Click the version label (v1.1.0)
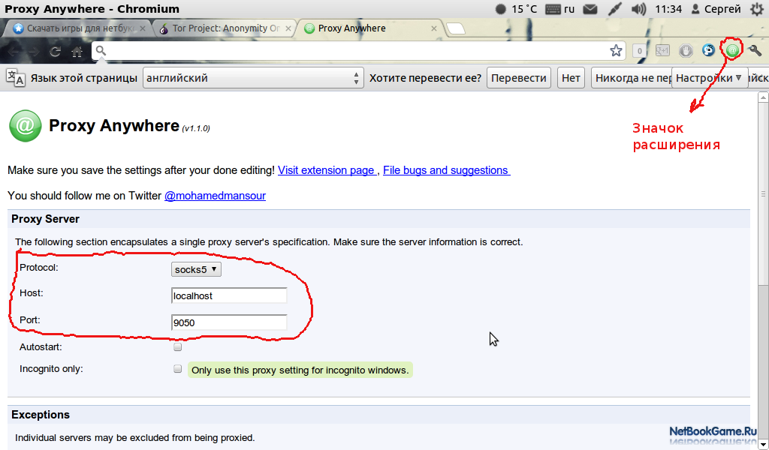 [x=196, y=128]
